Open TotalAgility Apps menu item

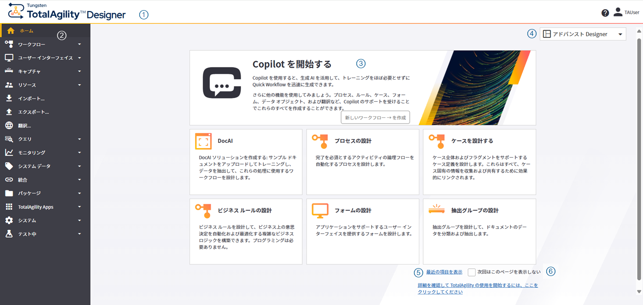point(35,206)
